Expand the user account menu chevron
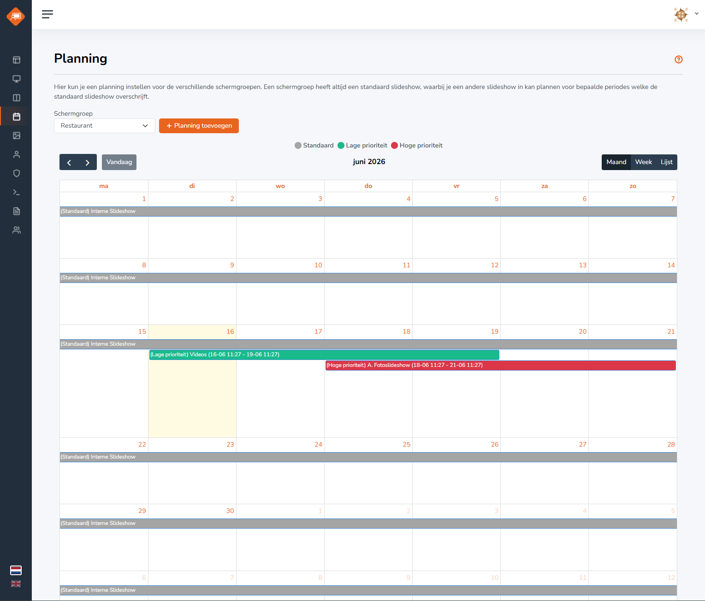Image resolution: width=705 pixels, height=601 pixels. [697, 14]
